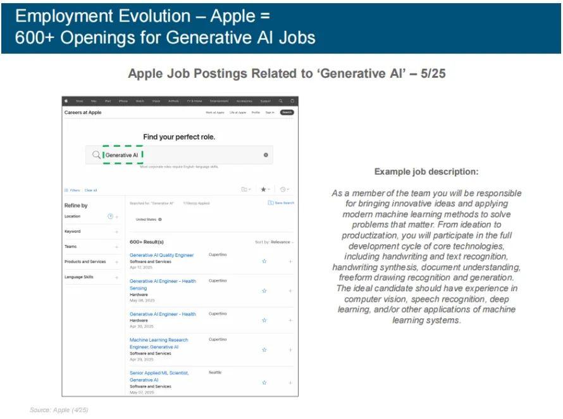Open the Profile link

(x=256, y=113)
